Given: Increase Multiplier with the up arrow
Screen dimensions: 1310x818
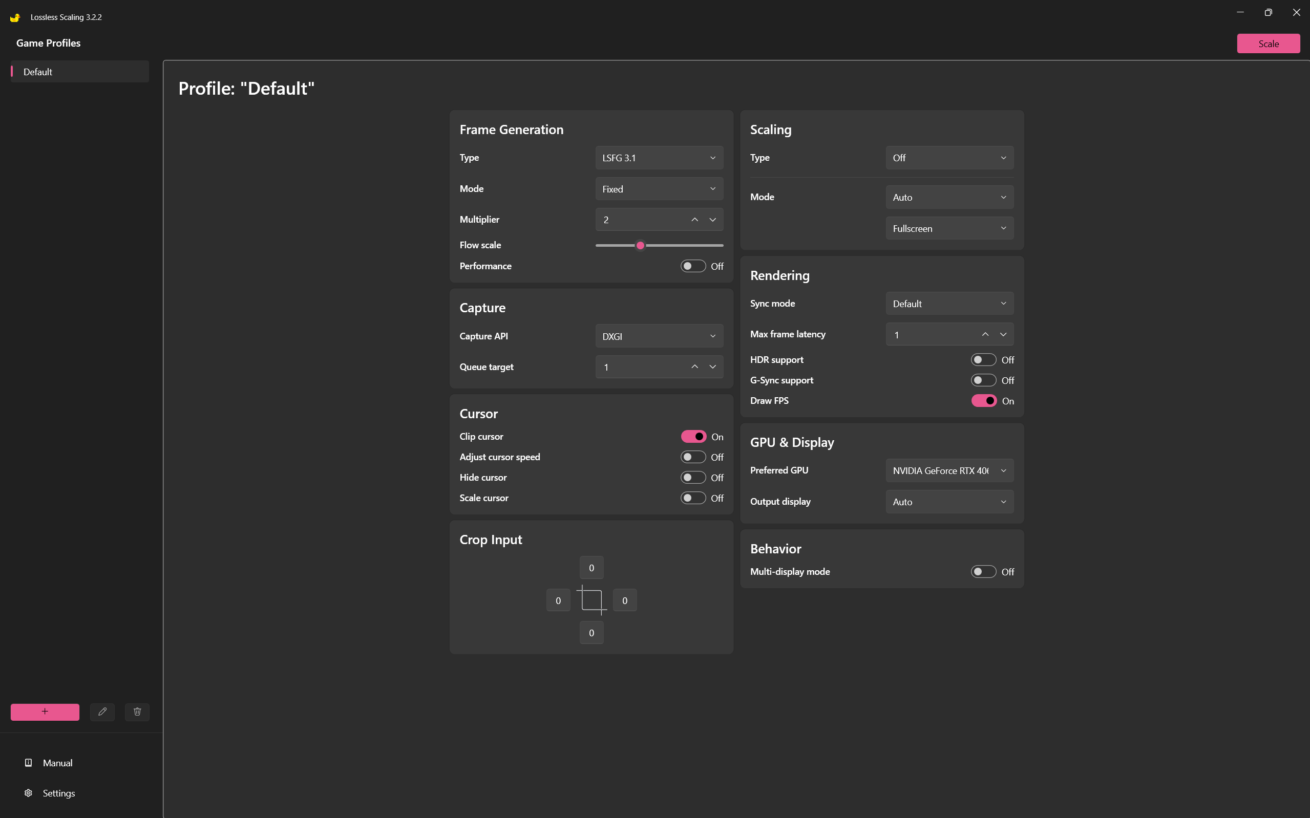Looking at the screenshot, I should tap(694, 220).
